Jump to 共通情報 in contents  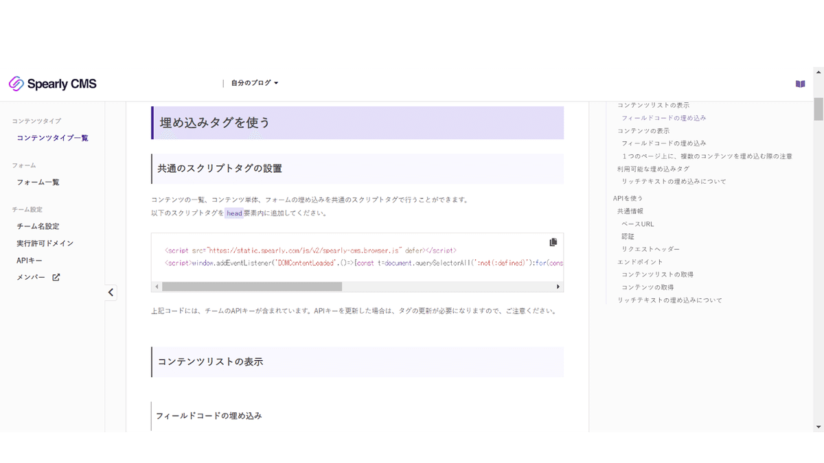pos(630,211)
